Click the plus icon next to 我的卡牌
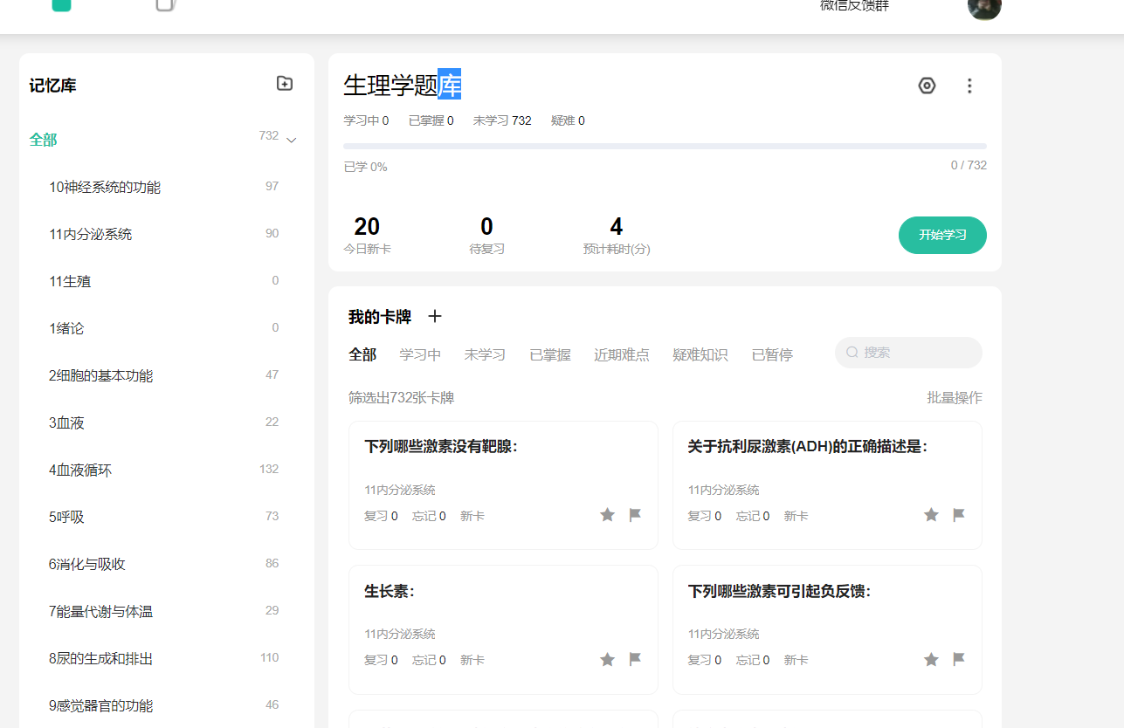The image size is (1124, 728). pyautogui.click(x=435, y=316)
